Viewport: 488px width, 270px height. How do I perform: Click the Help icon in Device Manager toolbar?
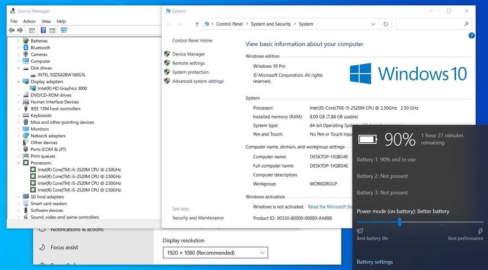coord(43,30)
